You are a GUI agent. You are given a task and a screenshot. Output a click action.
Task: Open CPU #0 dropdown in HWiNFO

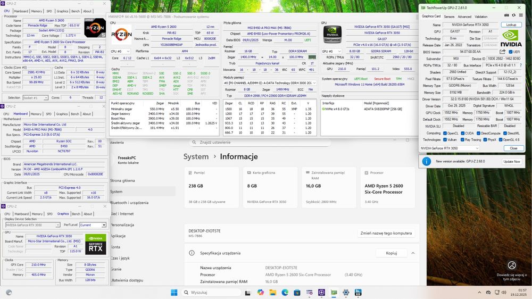(x=120, y=51)
